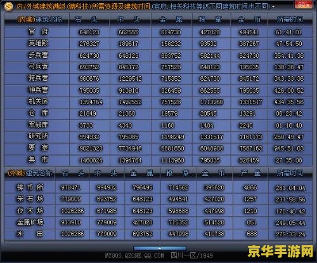This screenshot has height=263, width=317.
Task: Select the 水田 building name
Action: point(30,234)
